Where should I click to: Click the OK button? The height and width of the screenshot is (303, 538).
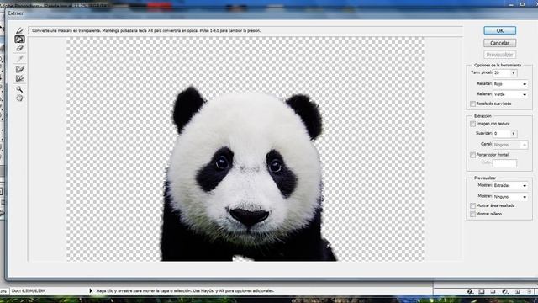pos(500,30)
